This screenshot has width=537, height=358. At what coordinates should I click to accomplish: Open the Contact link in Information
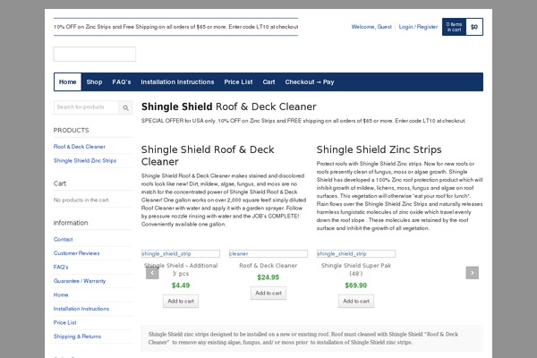tap(63, 240)
